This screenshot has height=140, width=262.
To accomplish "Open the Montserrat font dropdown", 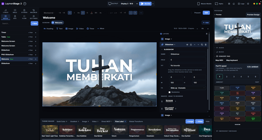I will pos(49,13).
